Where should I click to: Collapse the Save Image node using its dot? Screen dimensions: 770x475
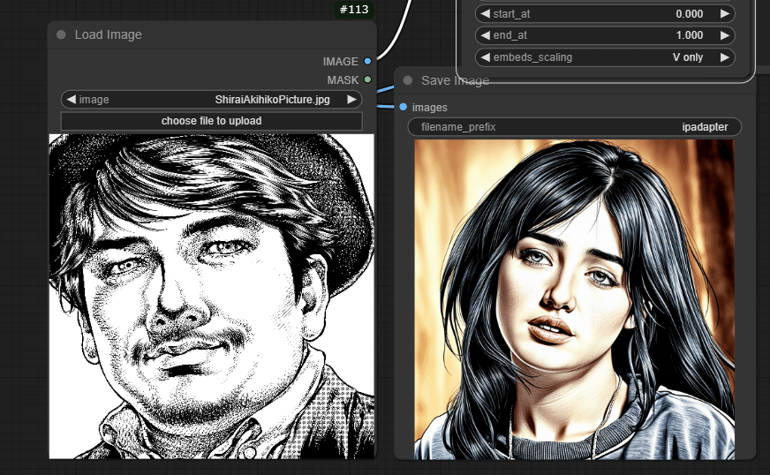[x=408, y=80]
